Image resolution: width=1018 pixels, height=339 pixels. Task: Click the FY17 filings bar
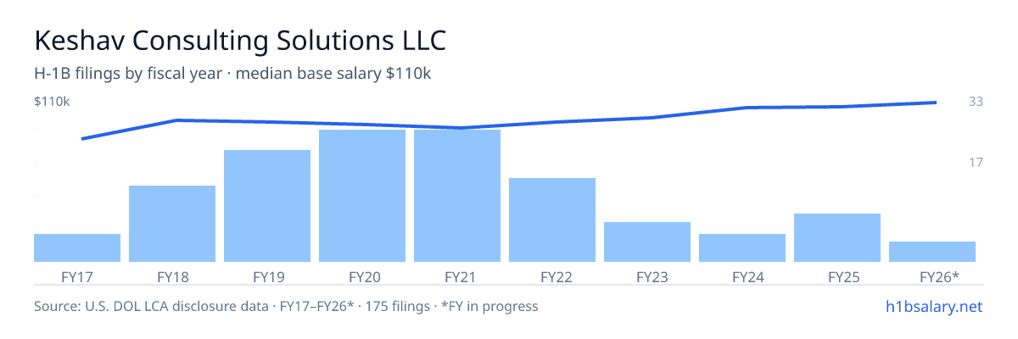pos(77,247)
